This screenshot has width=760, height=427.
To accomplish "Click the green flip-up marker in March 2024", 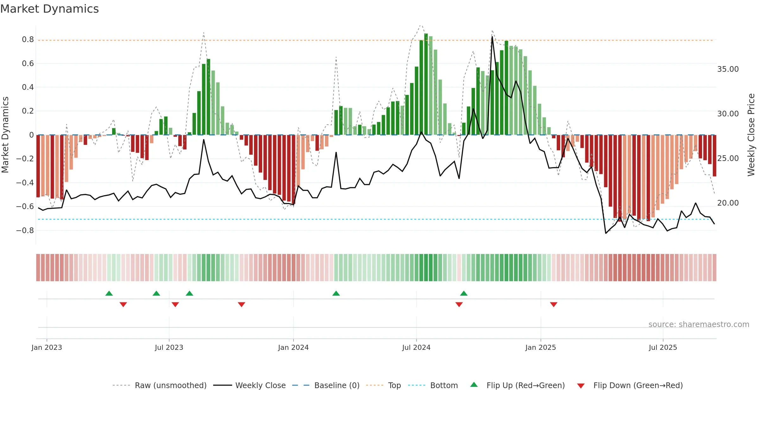I will (336, 293).
